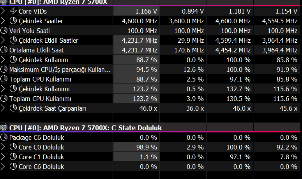Viewport: 302px width, 179px height.
Task: Click the Core C0 Doluluk value 2.9 %
Action: click(195, 147)
